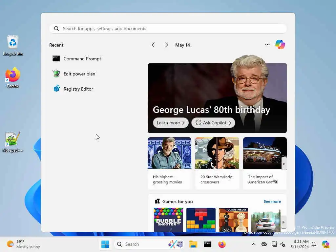Open Copilot from Start panel header
336x252 pixels.
[280, 45]
